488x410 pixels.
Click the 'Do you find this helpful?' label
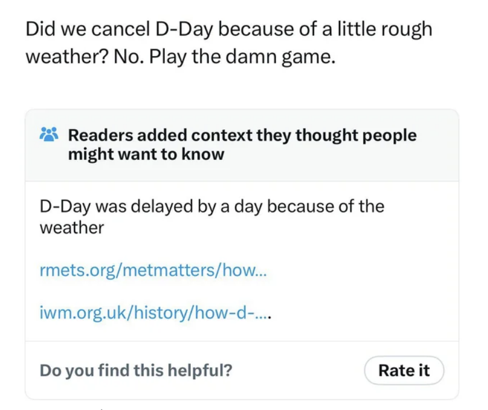[135, 370]
